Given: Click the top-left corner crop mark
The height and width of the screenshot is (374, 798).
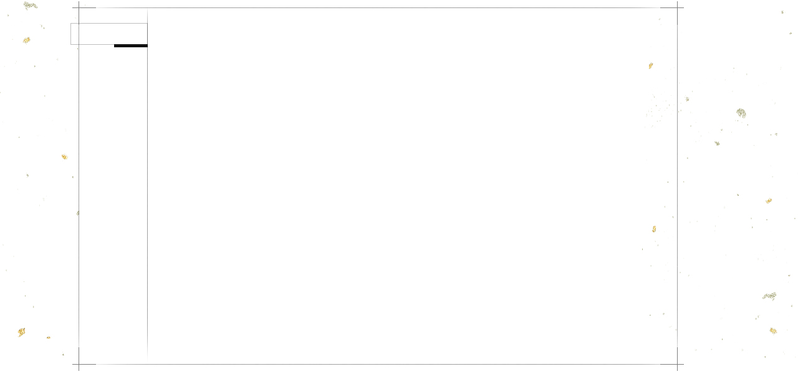Looking at the screenshot, I should click(79, 8).
